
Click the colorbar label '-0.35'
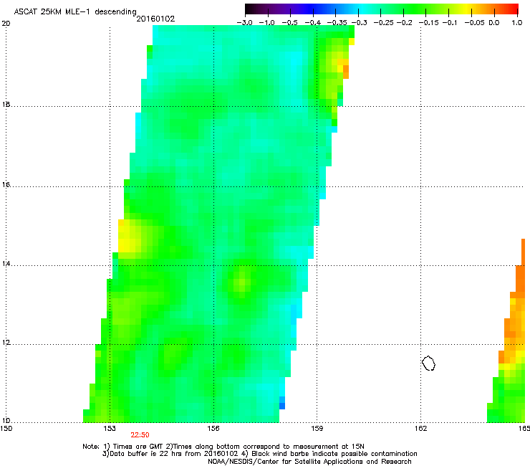[337, 23]
